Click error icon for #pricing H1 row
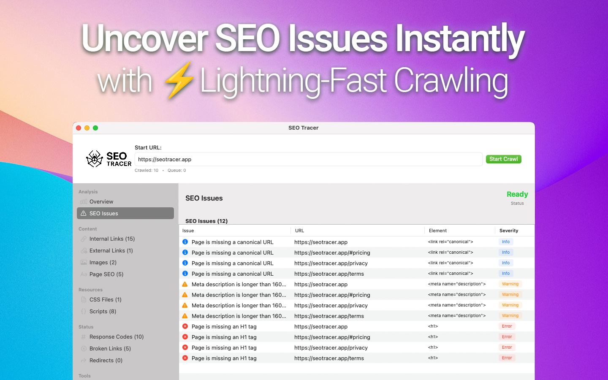Image resolution: width=608 pixels, height=380 pixels. 185,337
